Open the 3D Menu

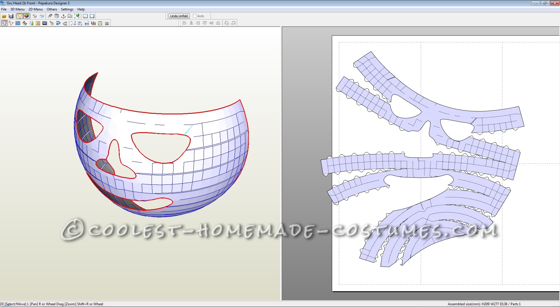(18, 9)
